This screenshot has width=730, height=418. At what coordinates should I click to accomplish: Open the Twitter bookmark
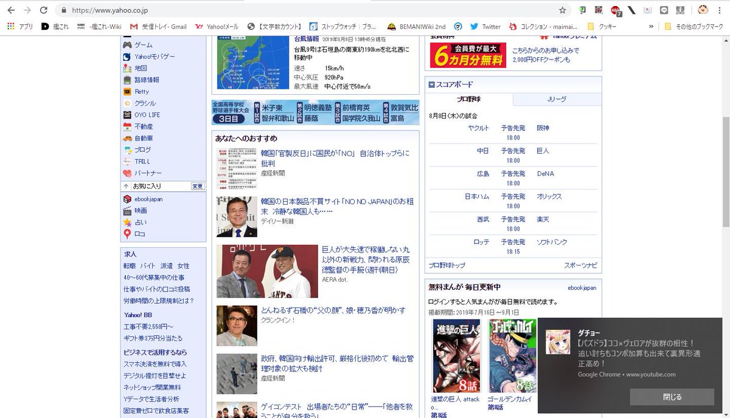pos(485,27)
